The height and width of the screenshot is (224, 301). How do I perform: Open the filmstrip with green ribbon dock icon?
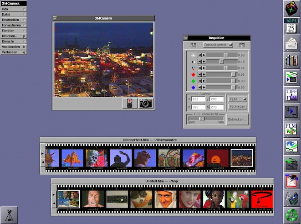click(x=291, y=164)
